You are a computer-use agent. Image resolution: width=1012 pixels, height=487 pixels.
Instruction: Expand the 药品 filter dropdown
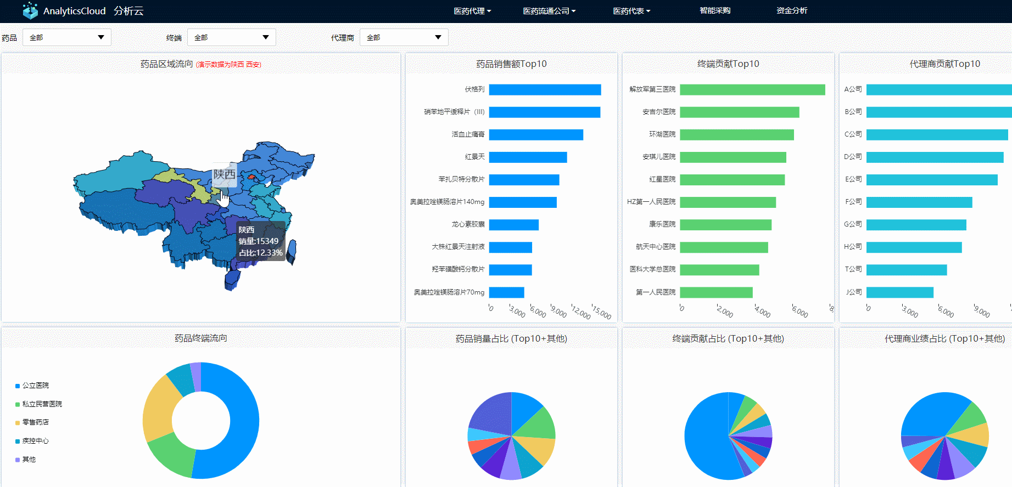[x=67, y=37]
